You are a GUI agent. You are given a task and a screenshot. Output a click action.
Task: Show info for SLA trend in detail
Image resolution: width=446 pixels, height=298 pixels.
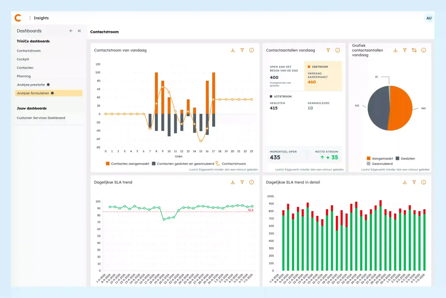coord(424,182)
